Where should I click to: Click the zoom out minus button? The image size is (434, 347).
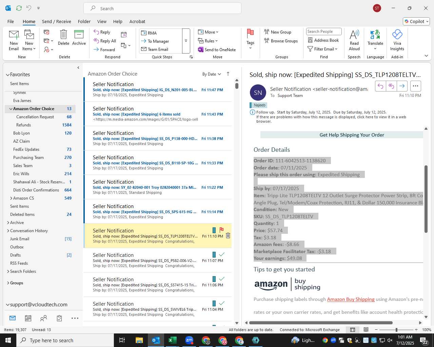point(376,330)
